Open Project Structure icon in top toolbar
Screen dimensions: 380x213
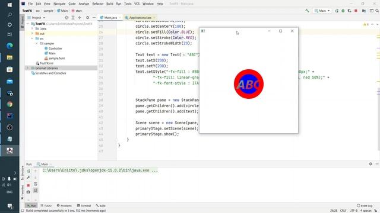[x=364, y=11]
